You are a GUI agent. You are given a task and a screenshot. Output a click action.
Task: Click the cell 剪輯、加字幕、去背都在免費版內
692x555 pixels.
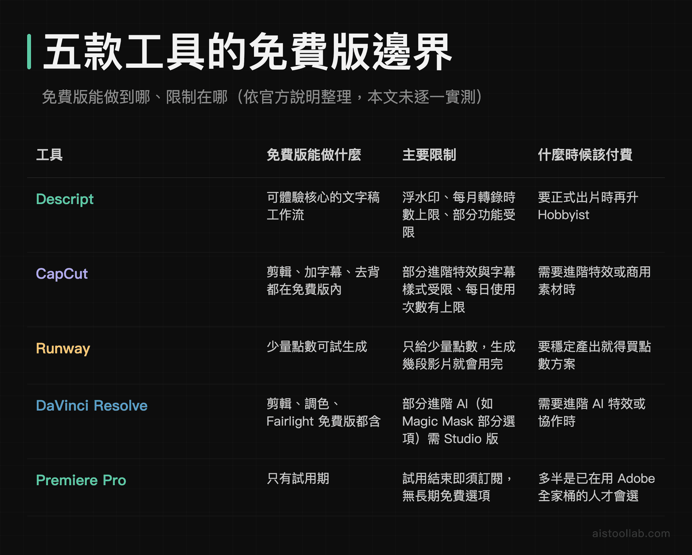pos(323,281)
